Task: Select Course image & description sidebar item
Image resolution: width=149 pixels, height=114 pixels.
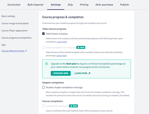Action: [x=15, y=23]
